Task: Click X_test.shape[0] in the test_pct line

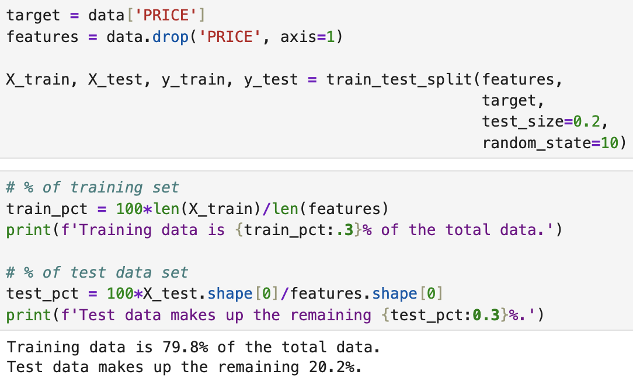Action: coord(199,293)
